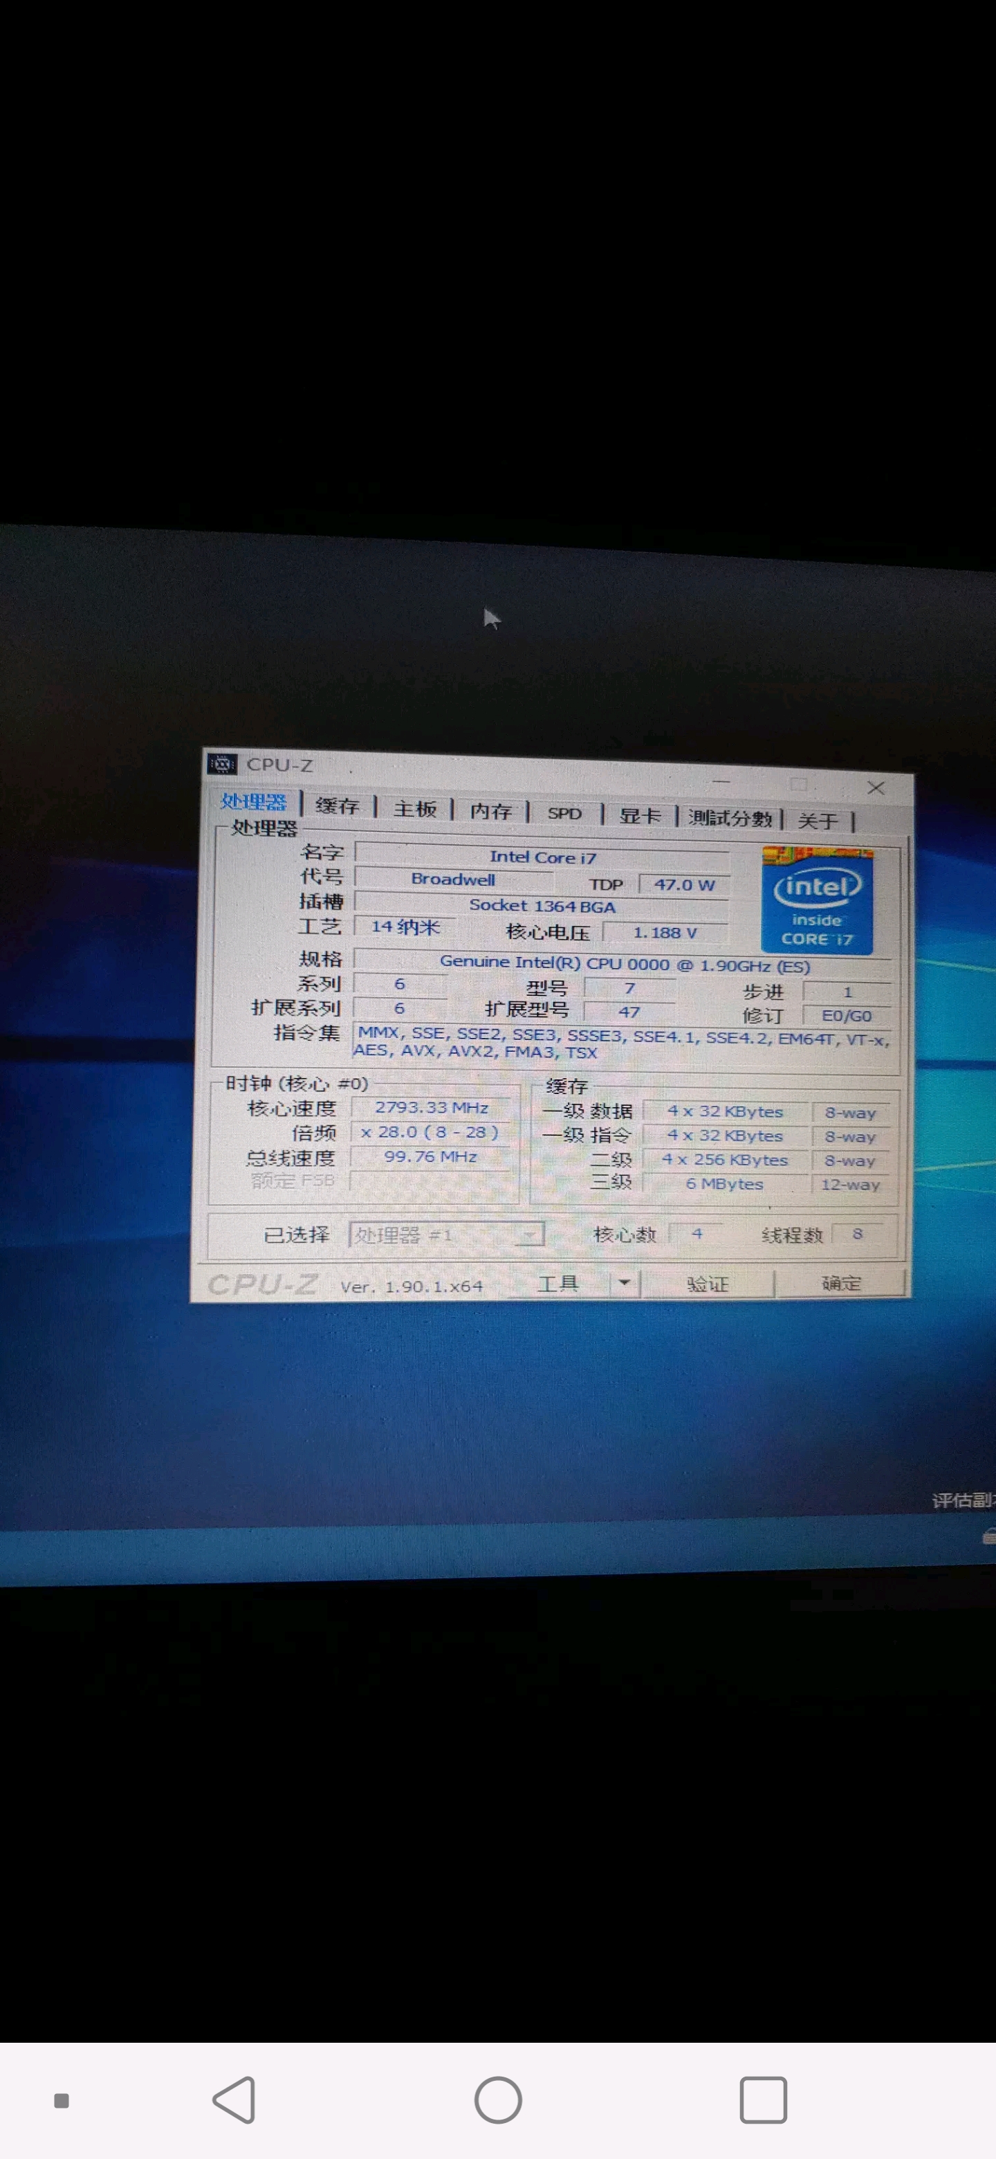
Task: Click the specification Genuine Intel(R) CPU 0000
Action: (x=624, y=963)
